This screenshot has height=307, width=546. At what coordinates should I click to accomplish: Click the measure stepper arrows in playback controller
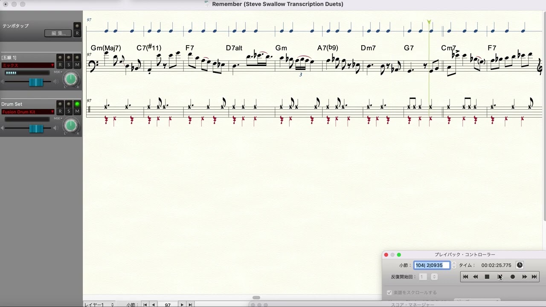[x=454, y=265]
